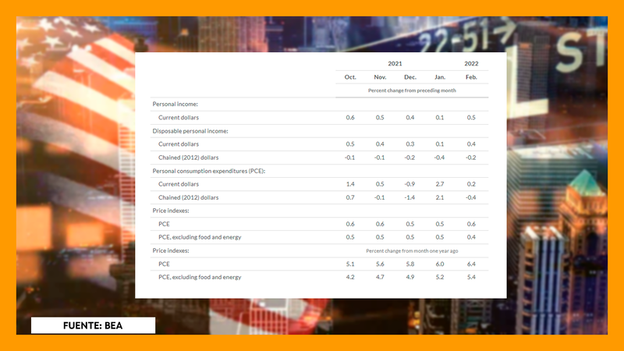624x351 pixels.
Task: Click the 1.4 value in Oct. column
Action: [350, 184]
